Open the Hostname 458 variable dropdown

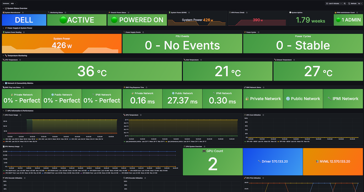14,4
